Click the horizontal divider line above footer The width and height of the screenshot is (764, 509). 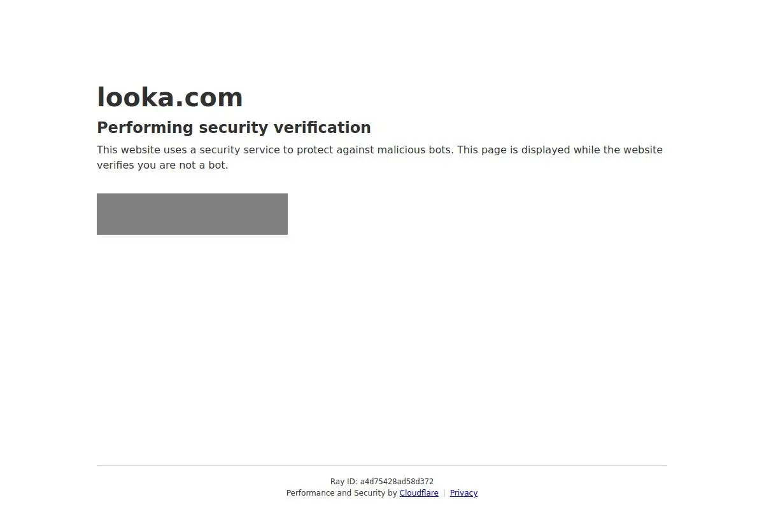tap(382, 465)
